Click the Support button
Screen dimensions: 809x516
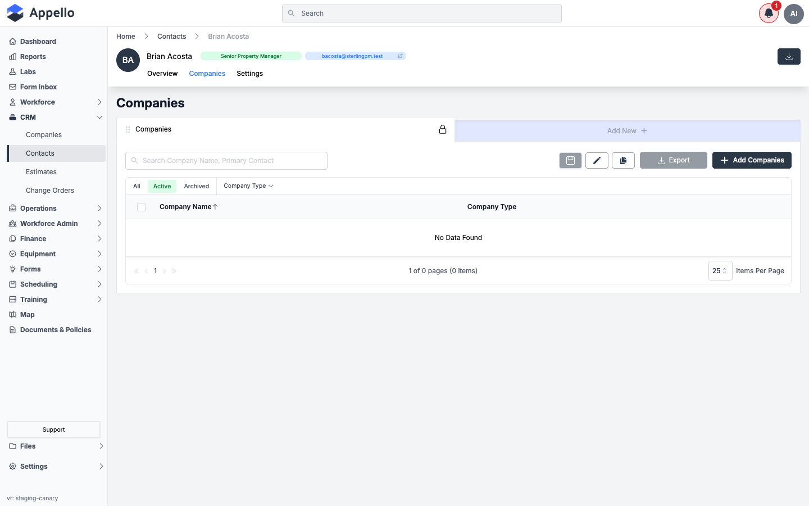coord(53,429)
